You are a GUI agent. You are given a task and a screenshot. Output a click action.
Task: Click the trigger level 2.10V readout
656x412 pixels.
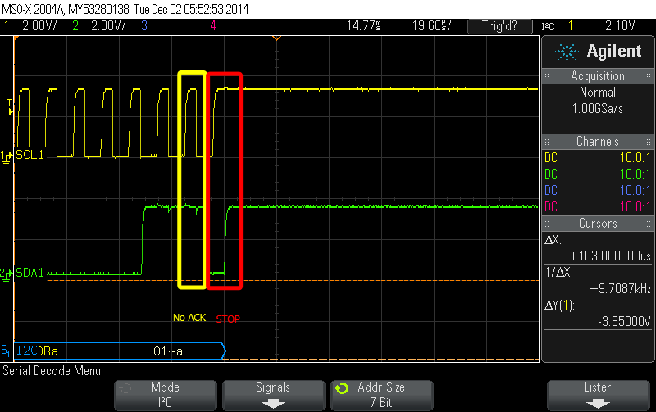click(620, 26)
